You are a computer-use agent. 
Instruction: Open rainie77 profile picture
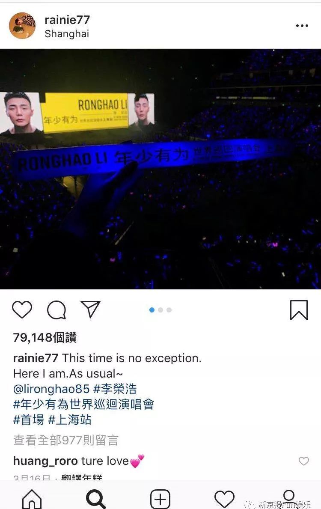pyautogui.click(x=22, y=26)
